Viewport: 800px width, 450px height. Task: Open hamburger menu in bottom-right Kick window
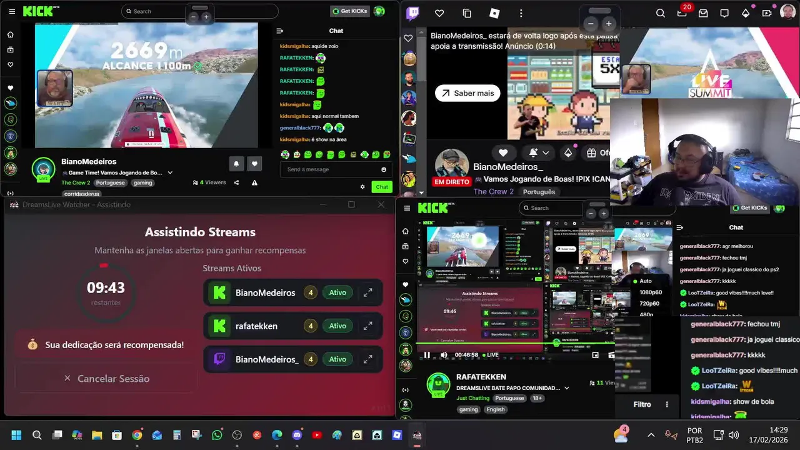(407, 208)
